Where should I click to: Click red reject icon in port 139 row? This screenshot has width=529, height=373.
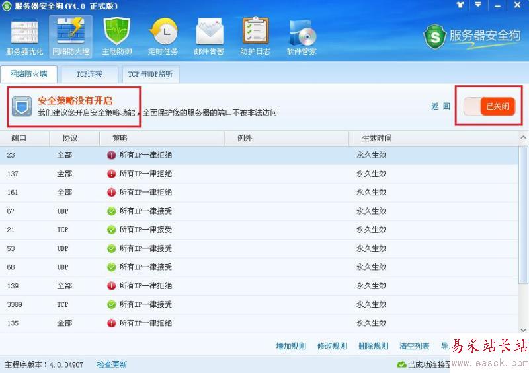[x=111, y=286]
